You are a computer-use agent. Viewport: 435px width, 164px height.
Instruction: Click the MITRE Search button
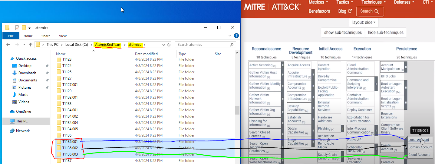[x=370, y=11]
